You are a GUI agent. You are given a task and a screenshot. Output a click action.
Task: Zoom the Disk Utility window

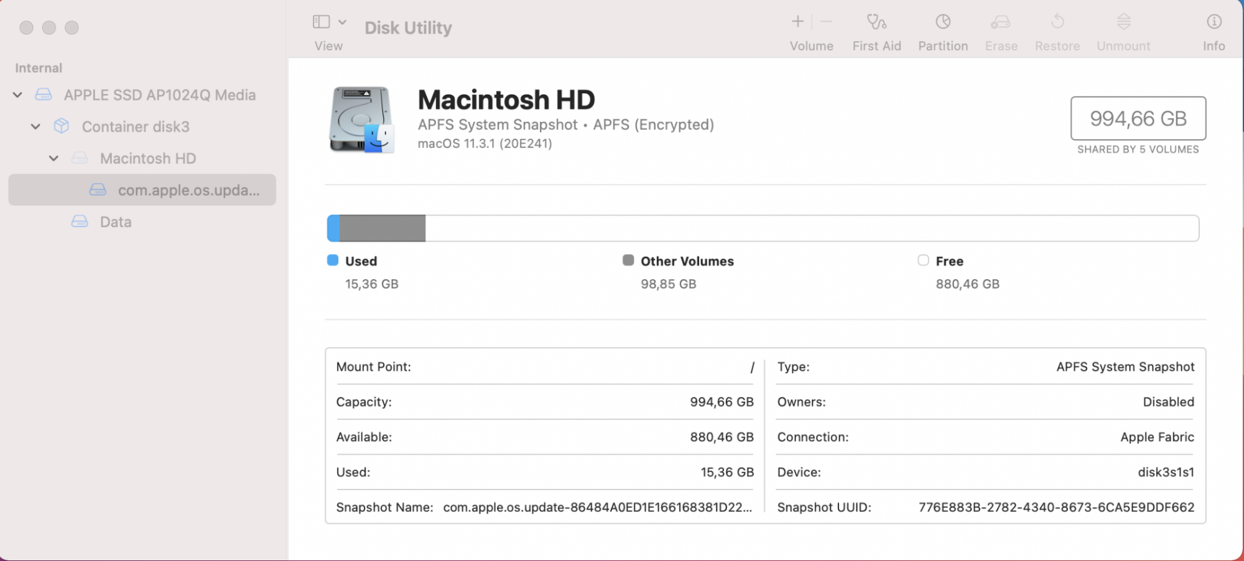tap(72, 27)
